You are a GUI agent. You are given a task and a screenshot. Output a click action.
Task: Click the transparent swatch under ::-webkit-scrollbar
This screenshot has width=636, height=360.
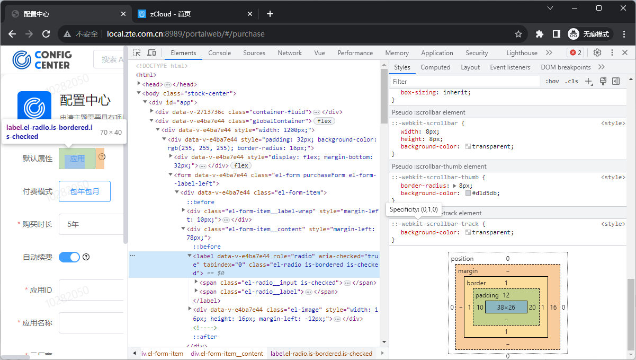click(x=468, y=147)
